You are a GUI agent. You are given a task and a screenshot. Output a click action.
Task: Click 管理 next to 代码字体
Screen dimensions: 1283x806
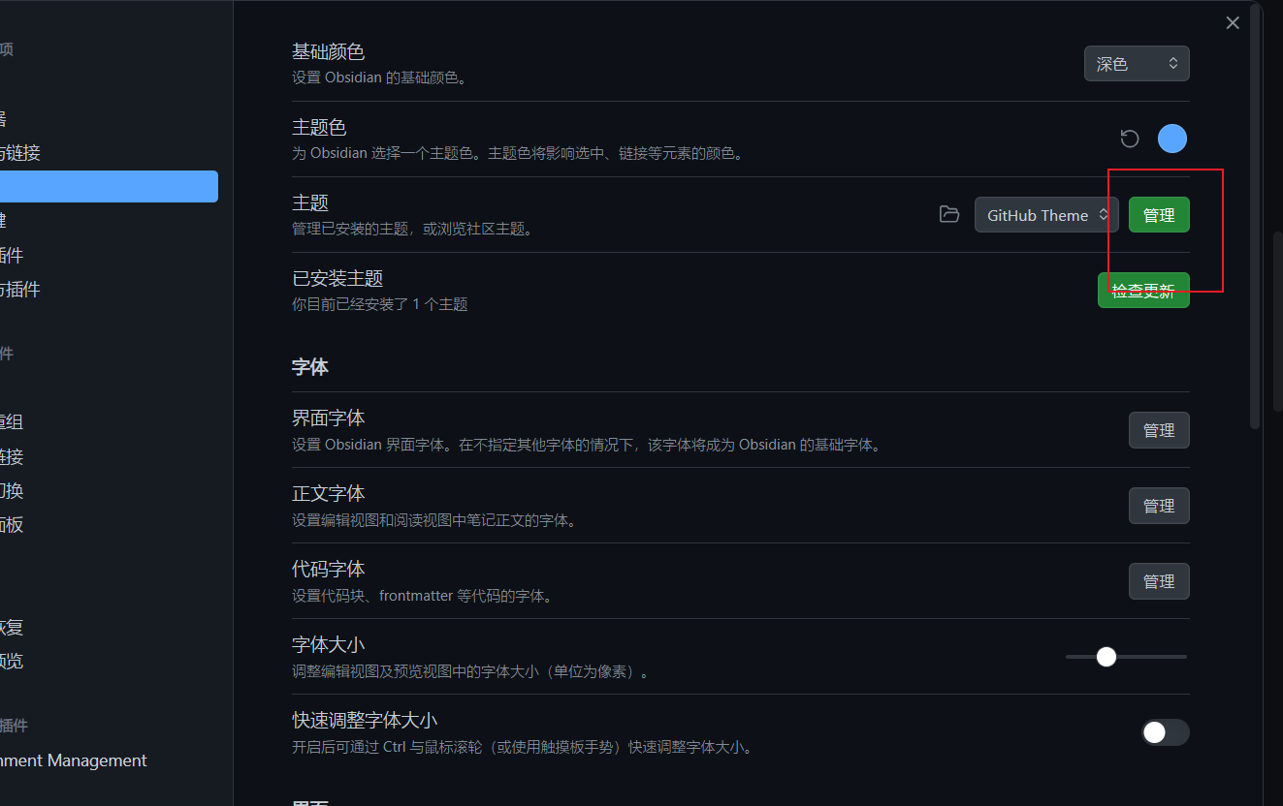click(1159, 581)
